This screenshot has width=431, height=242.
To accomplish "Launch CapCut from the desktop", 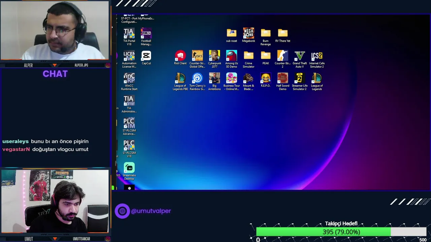I will point(146,58).
